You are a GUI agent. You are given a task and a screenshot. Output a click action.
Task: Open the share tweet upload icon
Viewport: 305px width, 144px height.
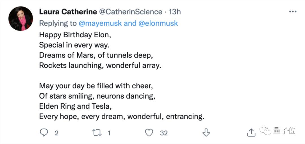click(251, 132)
